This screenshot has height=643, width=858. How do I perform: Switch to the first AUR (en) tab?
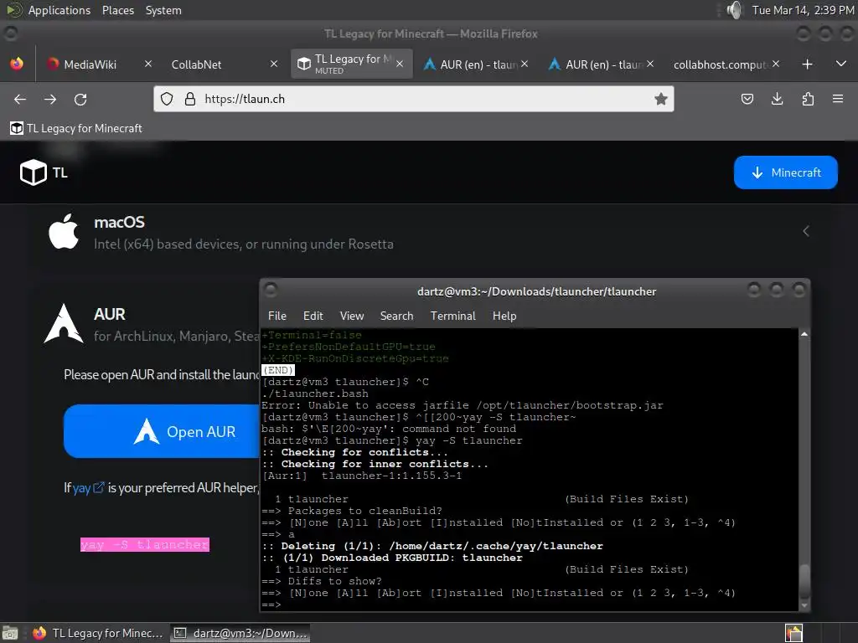pyautogui.click(x=477, y=64)
